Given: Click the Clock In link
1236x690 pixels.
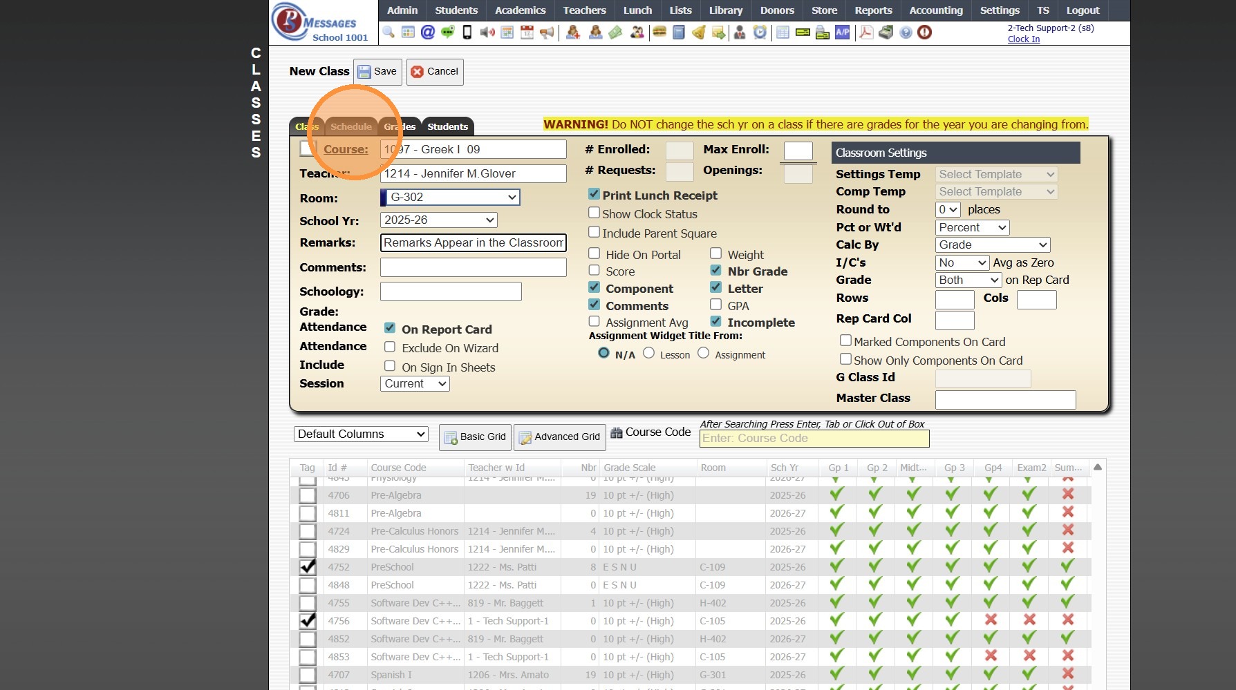Looking at the screenshot, I should click(x=1023, y=39).
